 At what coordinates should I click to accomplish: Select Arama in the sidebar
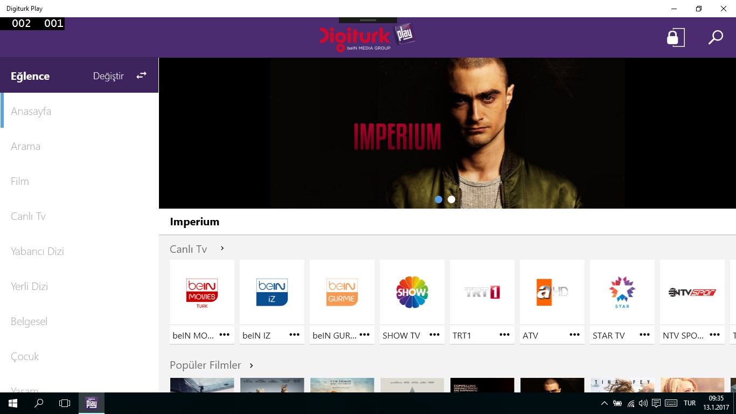coord(79,146)
